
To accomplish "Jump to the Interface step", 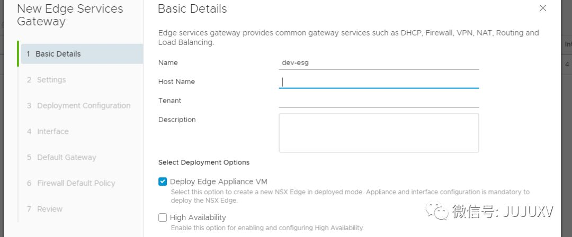I will pos(52,132).
